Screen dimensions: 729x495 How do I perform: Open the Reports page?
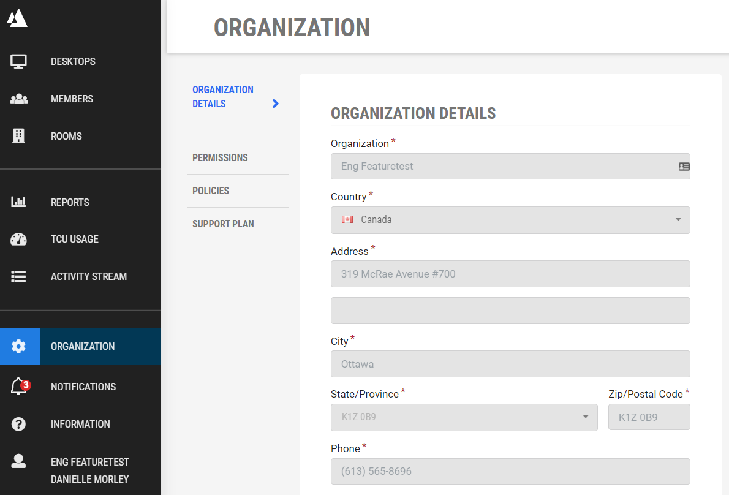70,202
